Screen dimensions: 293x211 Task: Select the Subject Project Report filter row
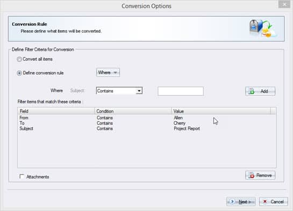click(147, 128)
